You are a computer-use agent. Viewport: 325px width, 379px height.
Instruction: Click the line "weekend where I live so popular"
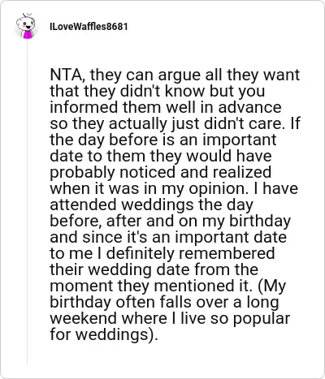170,318
